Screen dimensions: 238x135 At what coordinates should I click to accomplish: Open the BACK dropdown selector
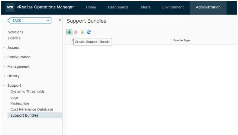tap(29, 21)
